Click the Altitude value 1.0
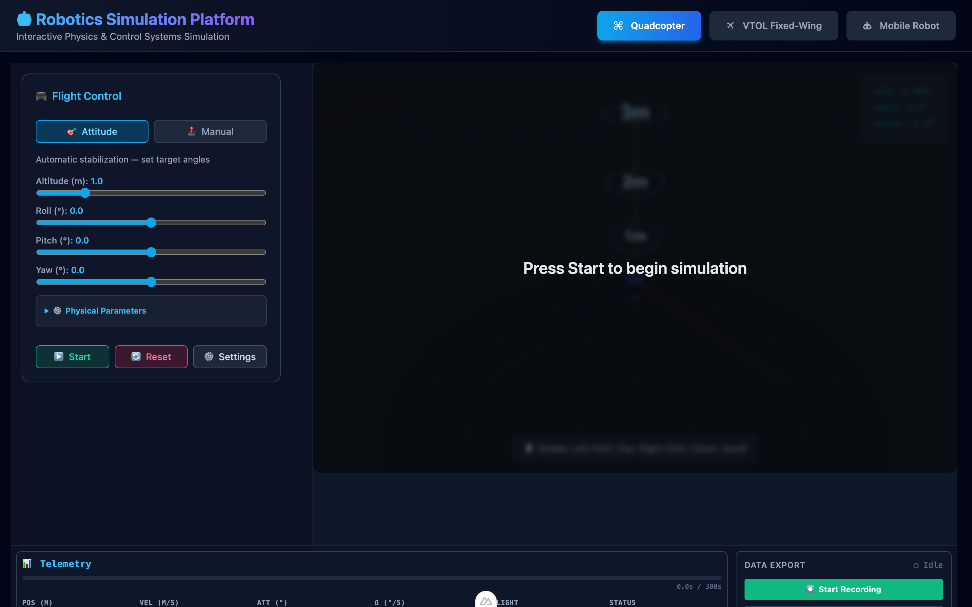The image size is (972, 607). (97, 181)
